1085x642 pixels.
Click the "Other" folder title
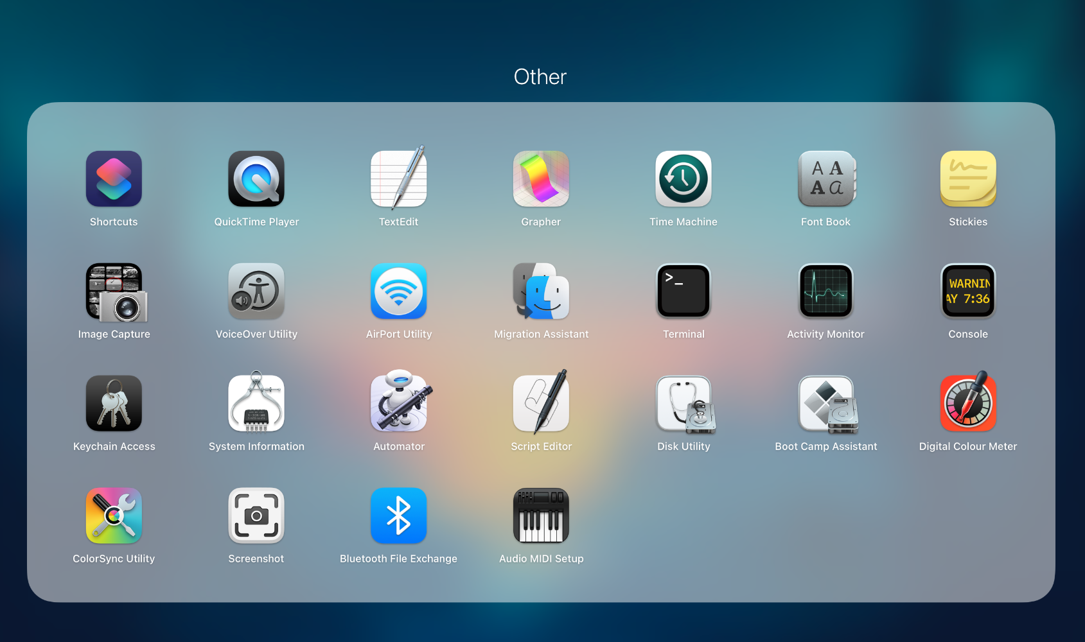tap(540, 77)
